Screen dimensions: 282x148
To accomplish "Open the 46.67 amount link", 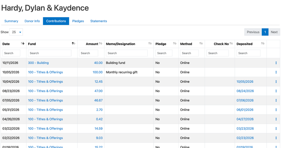I will (99, 100).
